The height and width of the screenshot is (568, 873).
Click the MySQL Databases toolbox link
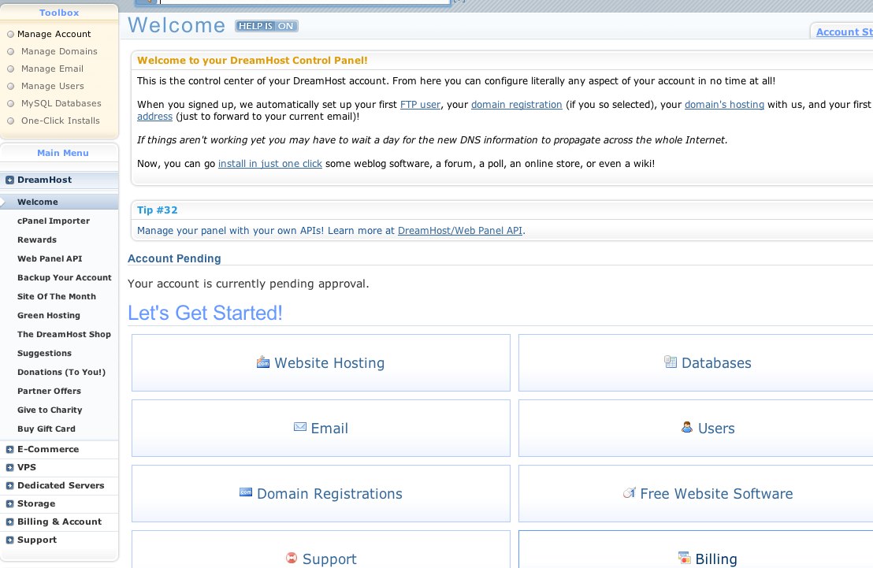(x=61, y=103)
